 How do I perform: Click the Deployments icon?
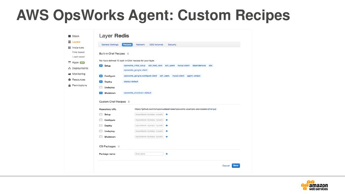[69, 68]
